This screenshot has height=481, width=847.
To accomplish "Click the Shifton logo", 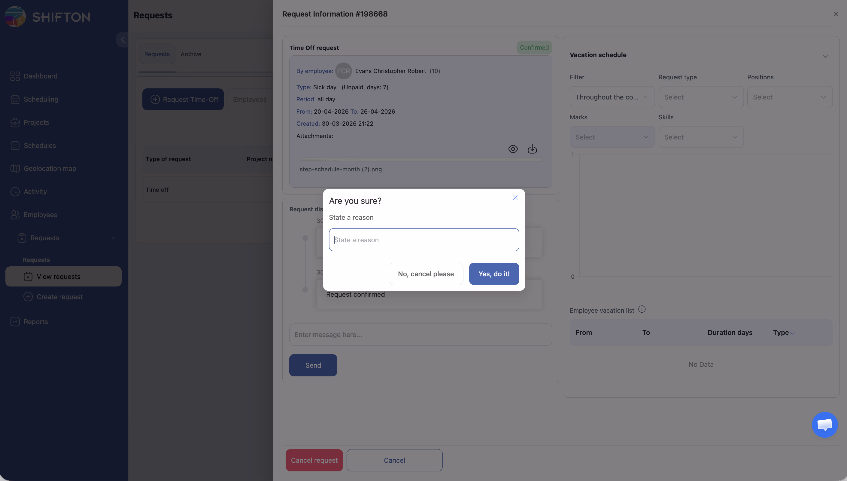I will [x=48, y=17].
